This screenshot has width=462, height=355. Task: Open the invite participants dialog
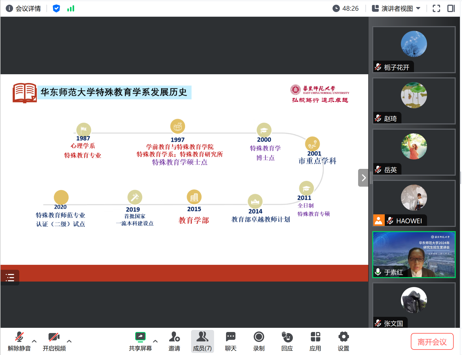(174, 341)
